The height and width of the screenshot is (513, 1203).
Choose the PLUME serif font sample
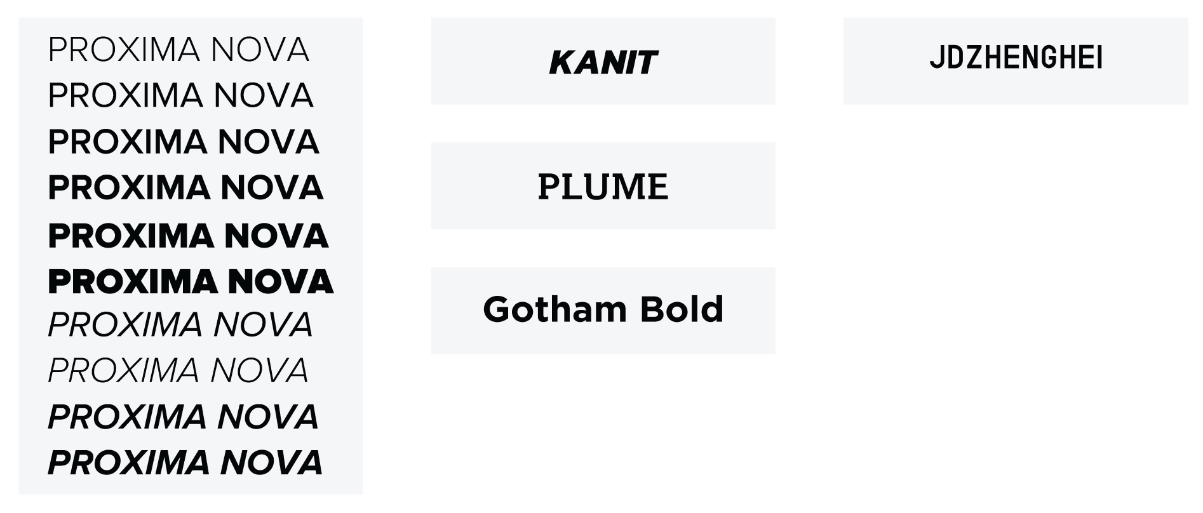click(x=603, y=187)
